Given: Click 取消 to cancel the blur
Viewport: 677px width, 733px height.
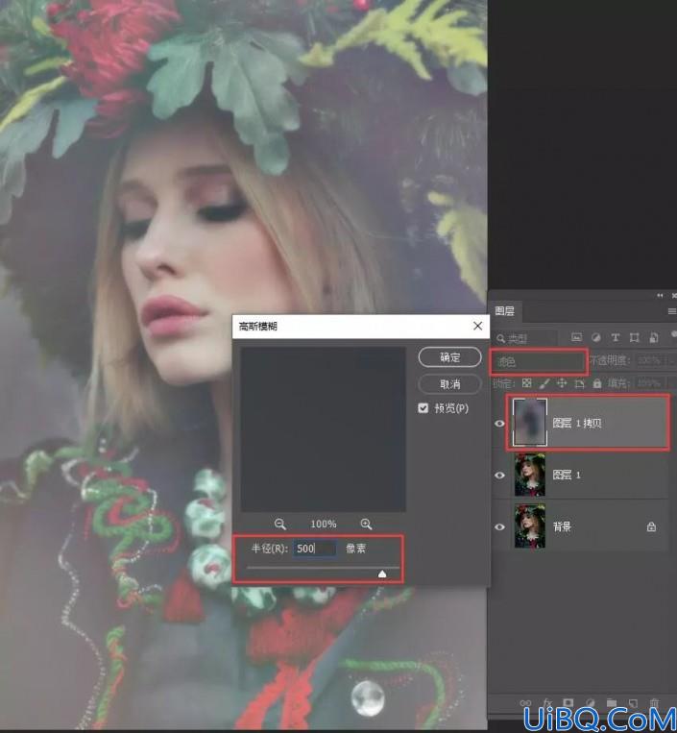Looking at the screenshot, I should click(449, 384).
